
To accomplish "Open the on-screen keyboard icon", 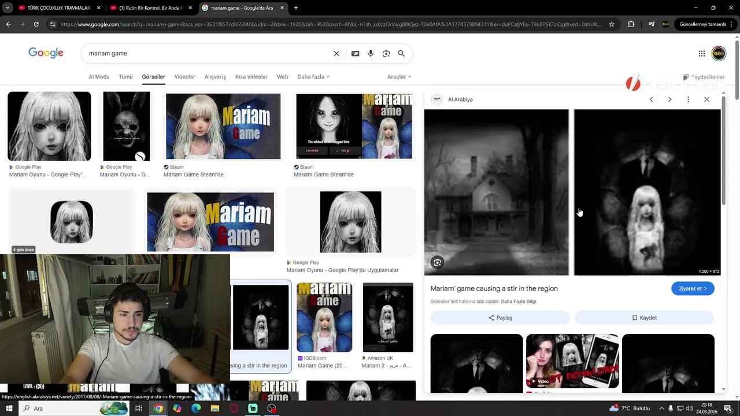I will click(356, 53).
